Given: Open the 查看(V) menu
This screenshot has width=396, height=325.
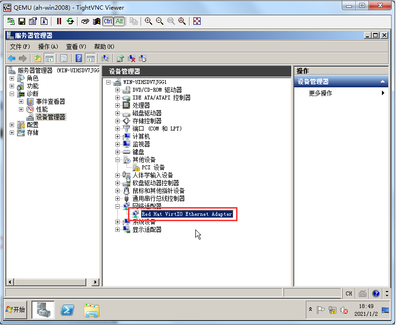Looking at the screenshot, I should click(76, 47).
